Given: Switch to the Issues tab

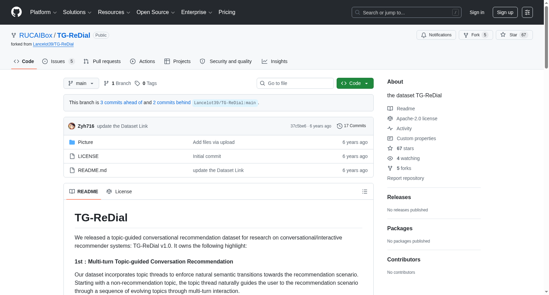Looking at the screenshot, I should pos(58,61).
